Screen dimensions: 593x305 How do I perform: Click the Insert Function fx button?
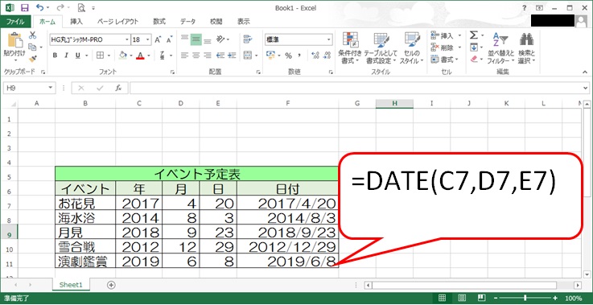118,88
